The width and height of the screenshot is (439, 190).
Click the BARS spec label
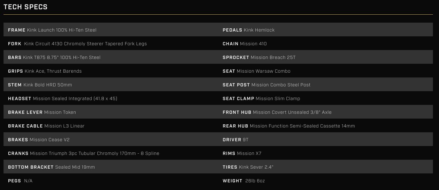15,57
